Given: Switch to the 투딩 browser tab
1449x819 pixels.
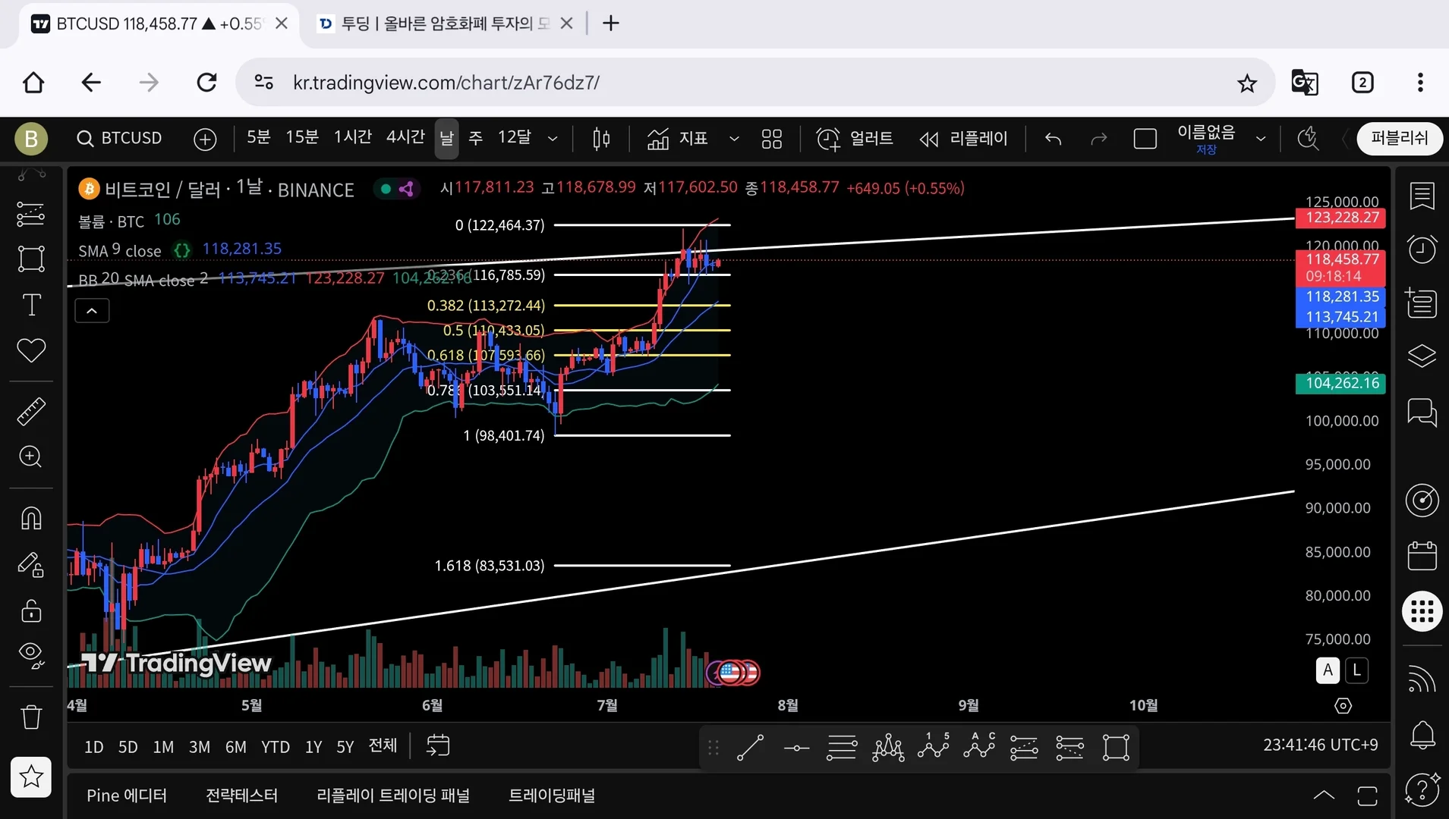Looking at the screenshot, I should coord(445,24).
